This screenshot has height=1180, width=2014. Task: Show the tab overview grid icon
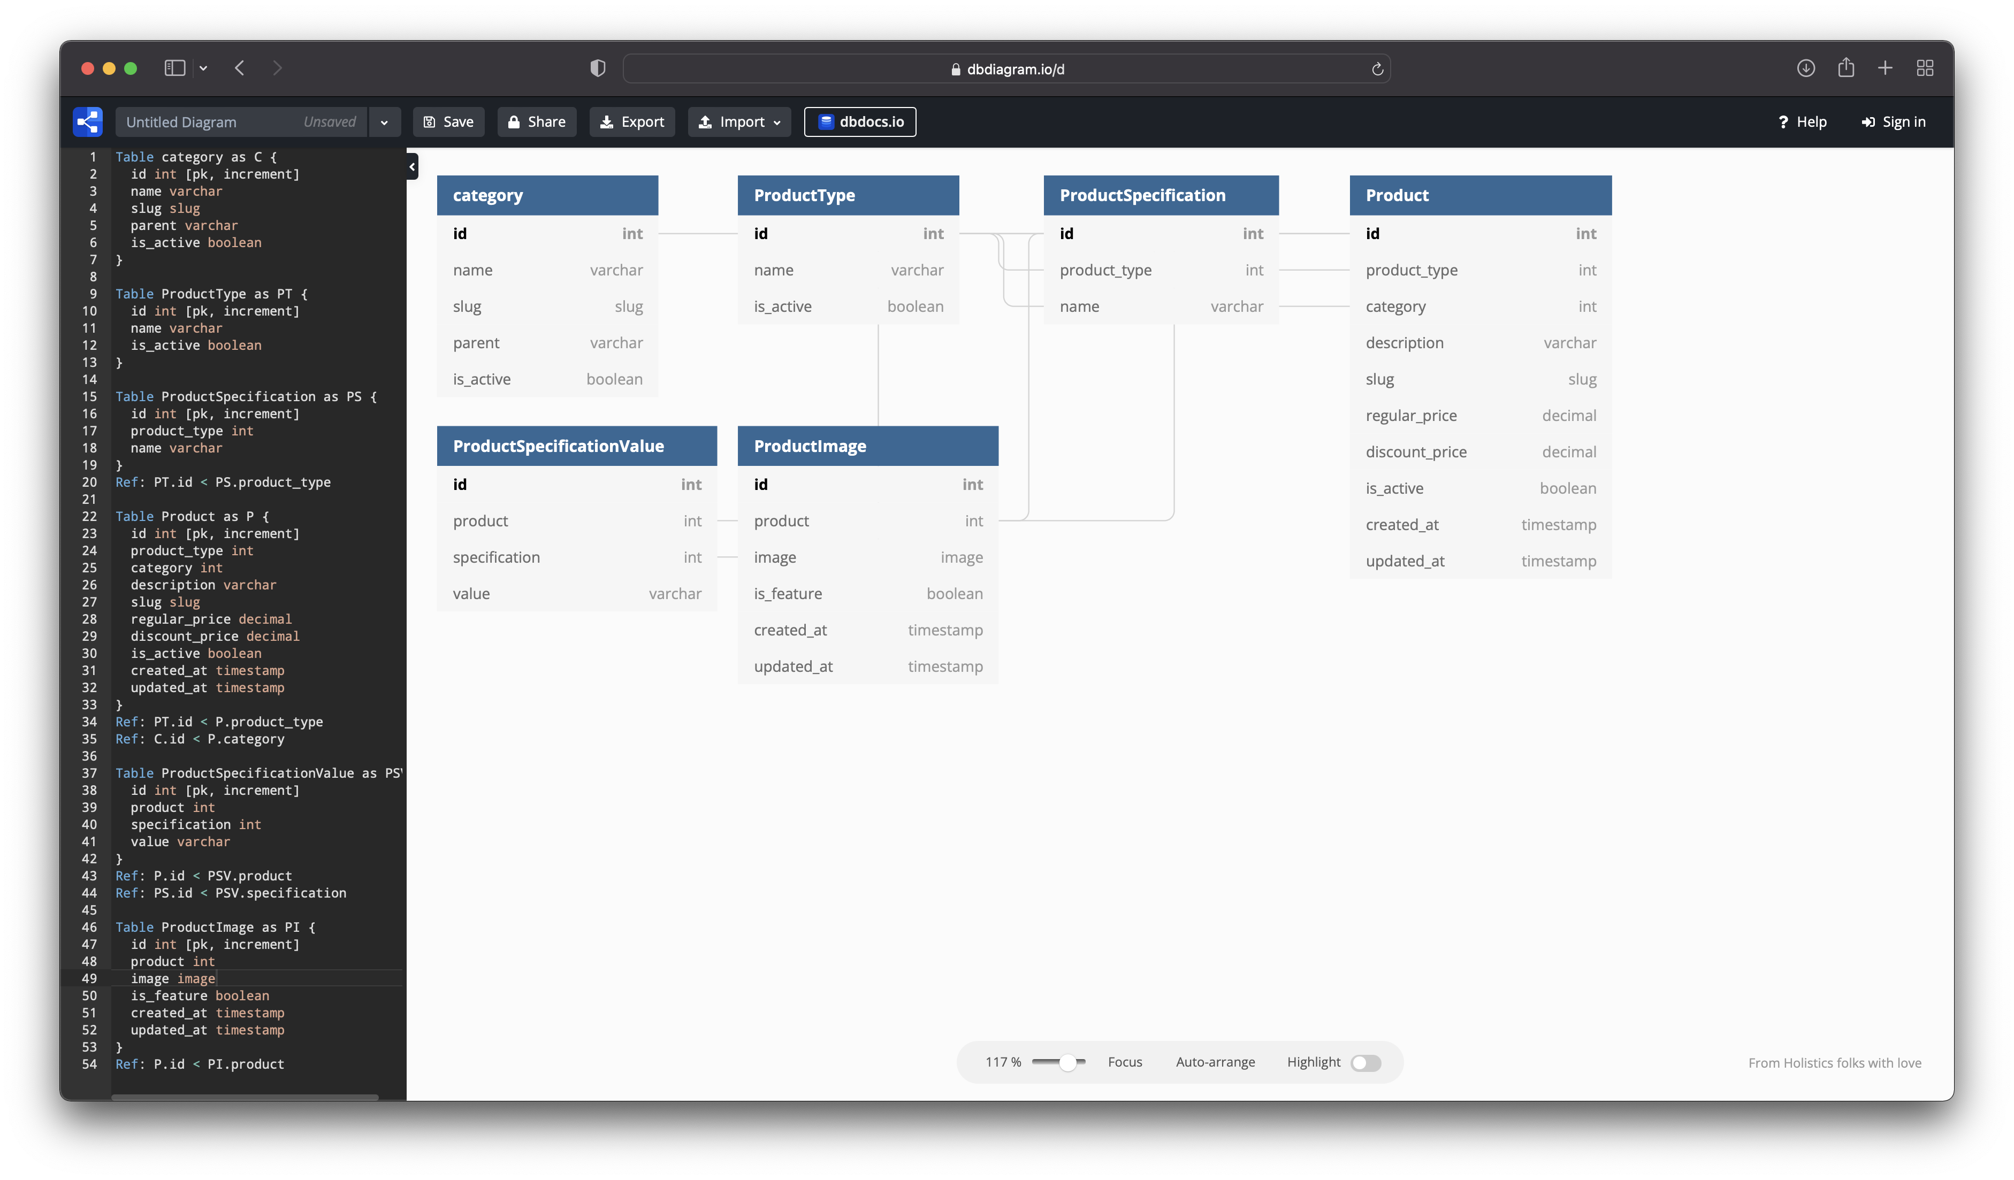tap(1925, 68)
